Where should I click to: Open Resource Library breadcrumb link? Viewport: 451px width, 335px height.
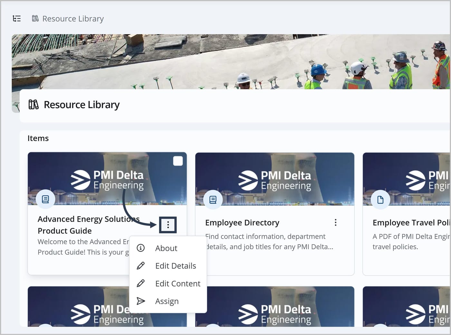click(x=73, y=19)
